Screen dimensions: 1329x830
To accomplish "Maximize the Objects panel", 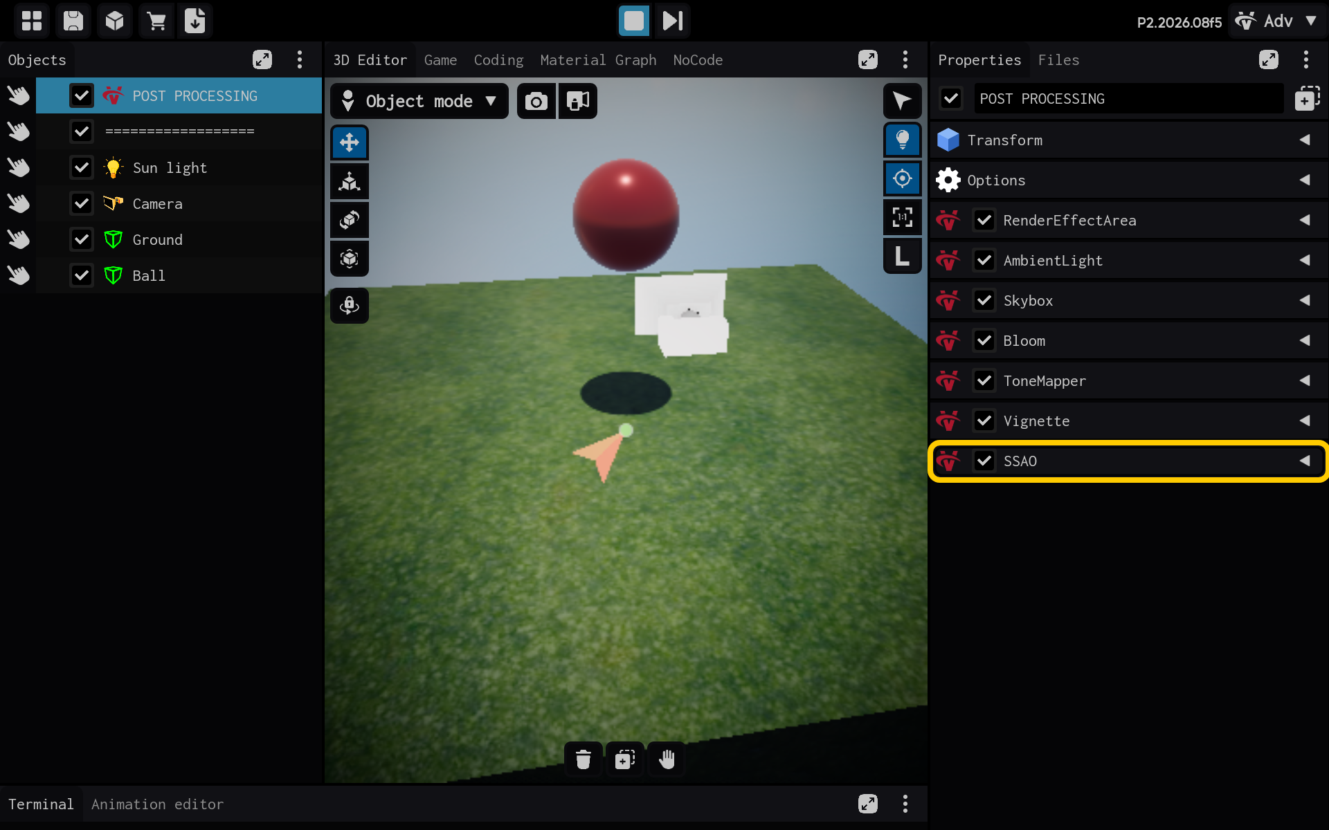I will coord(262,60).
